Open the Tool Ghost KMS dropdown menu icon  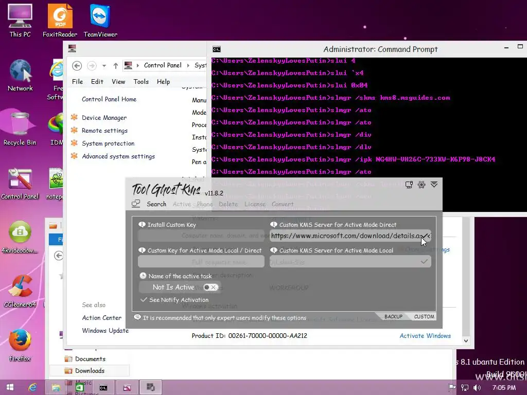coord(434,185)
